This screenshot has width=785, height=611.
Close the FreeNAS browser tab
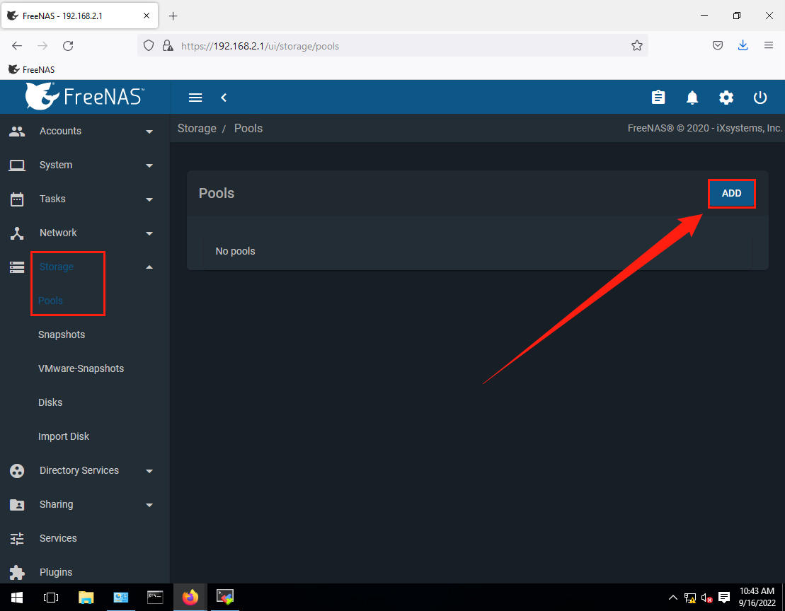(x=147, y=16)
